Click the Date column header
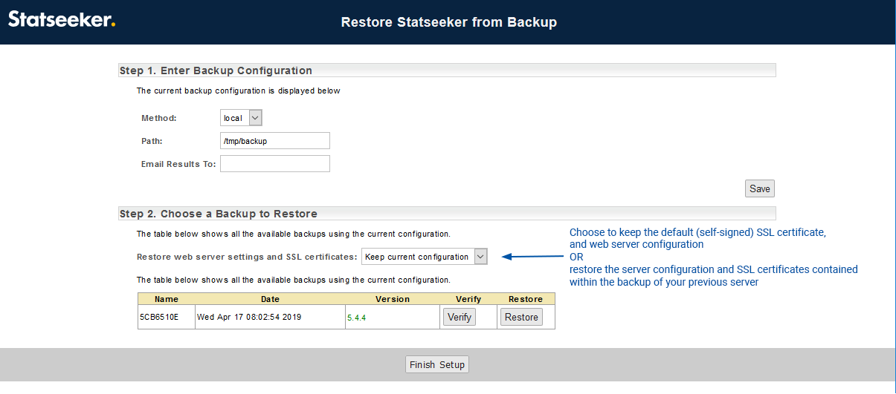The width and height of the screenshot is (896, 394). point(270,299)
